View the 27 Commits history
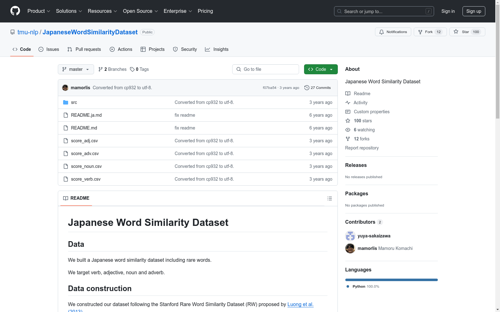This screenshot has width=500, height=312. click(x=317, y=88)
